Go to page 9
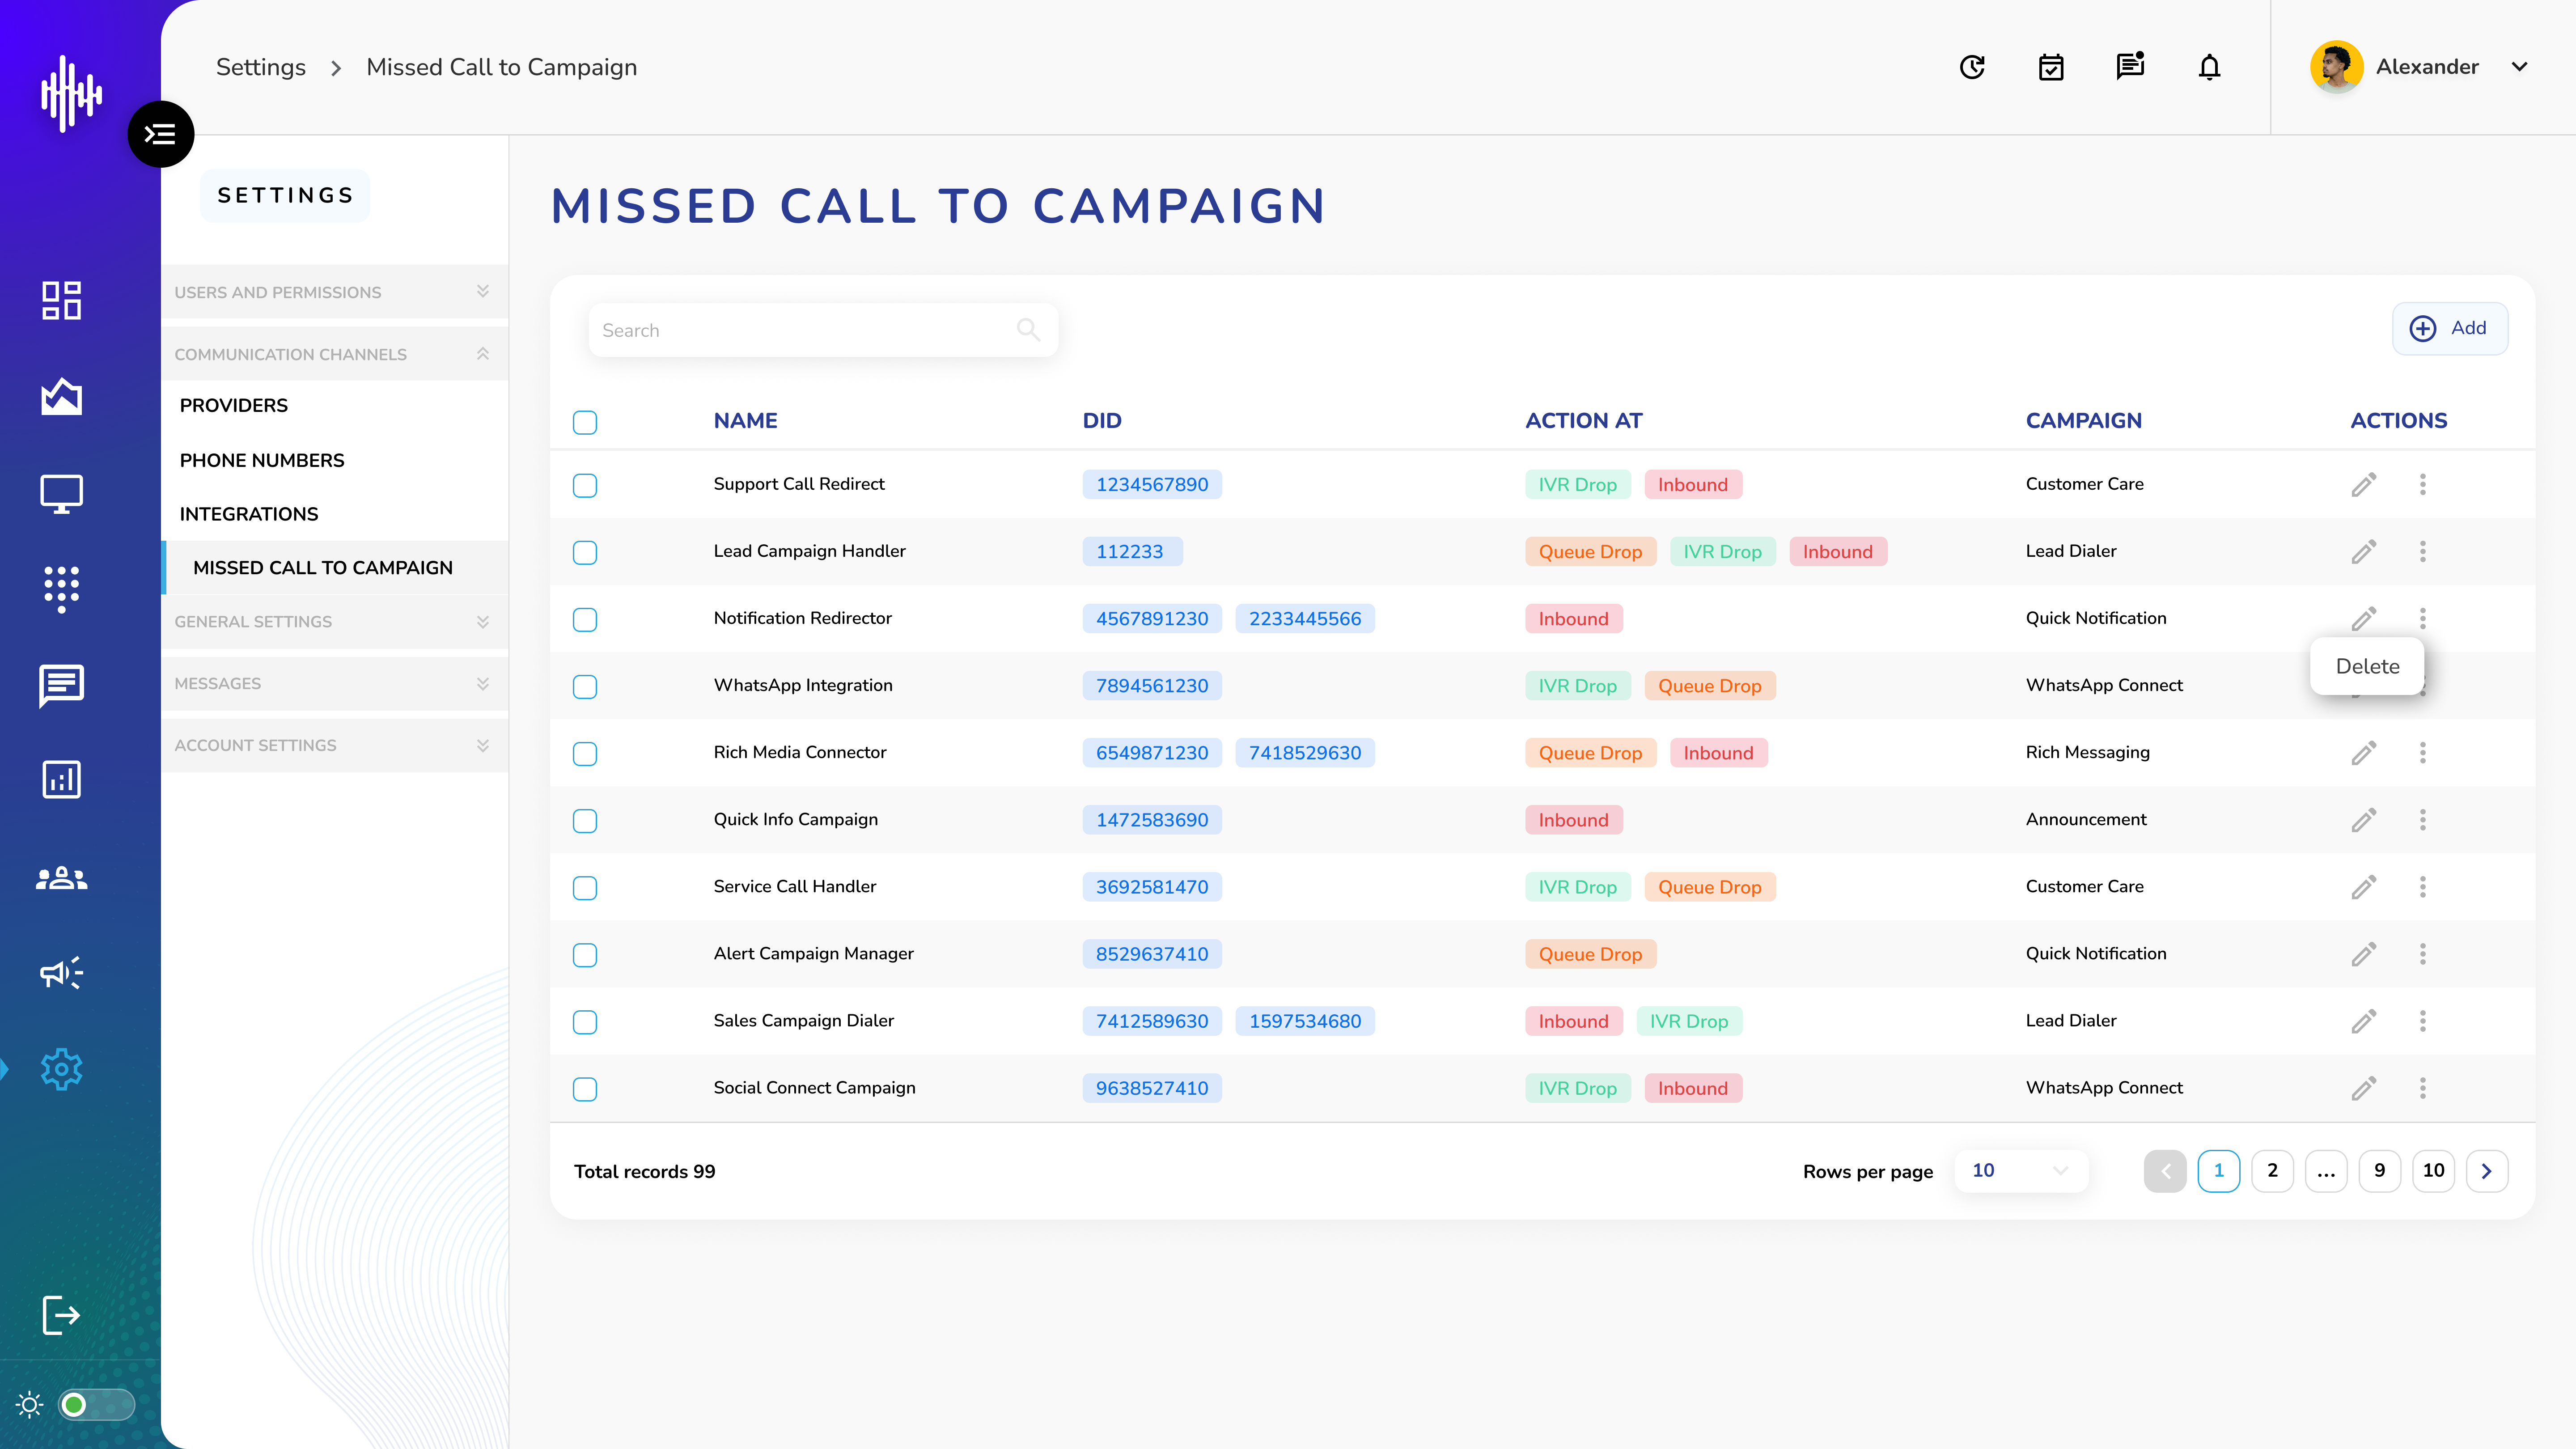The height and width of the screenshot is (1449, 2576). (x=2380, y=1170)
